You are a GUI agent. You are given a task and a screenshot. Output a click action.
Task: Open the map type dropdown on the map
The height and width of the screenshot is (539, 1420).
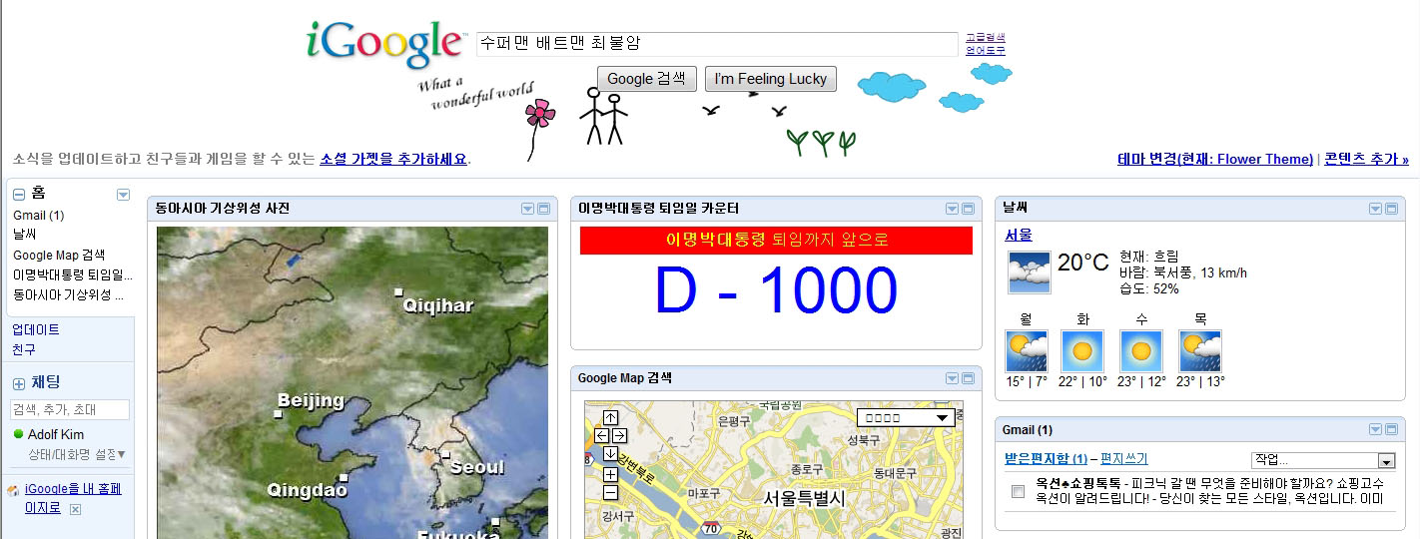(x=907, y=418)
